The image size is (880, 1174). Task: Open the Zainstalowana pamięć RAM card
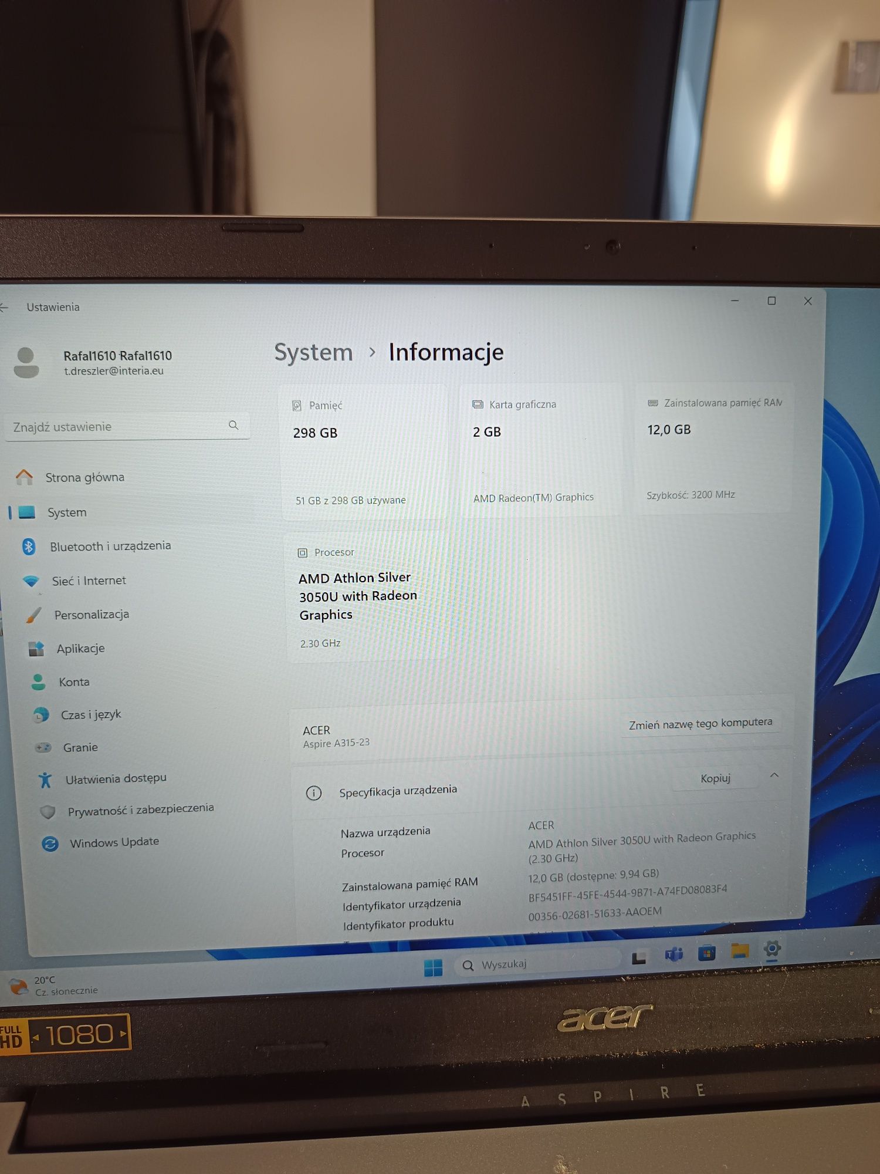click(714, 448)
